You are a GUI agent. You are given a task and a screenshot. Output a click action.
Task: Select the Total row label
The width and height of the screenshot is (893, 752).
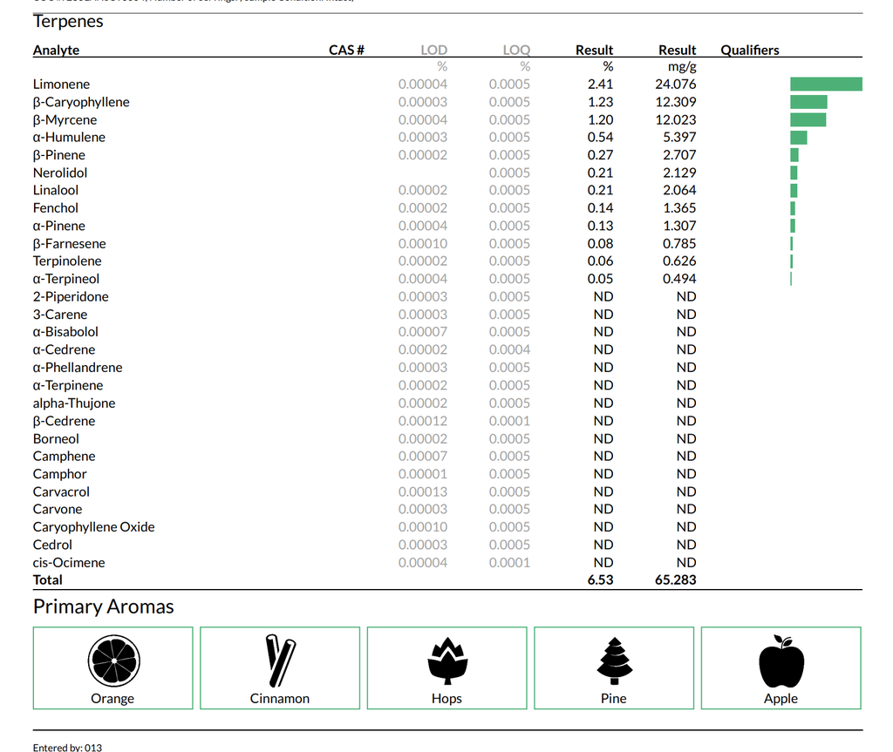48,579
